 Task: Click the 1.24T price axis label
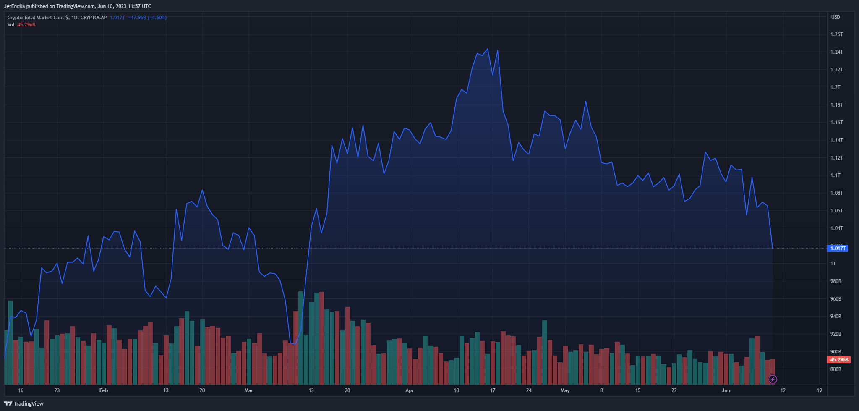pyautogui.click(x=837, y=52)
